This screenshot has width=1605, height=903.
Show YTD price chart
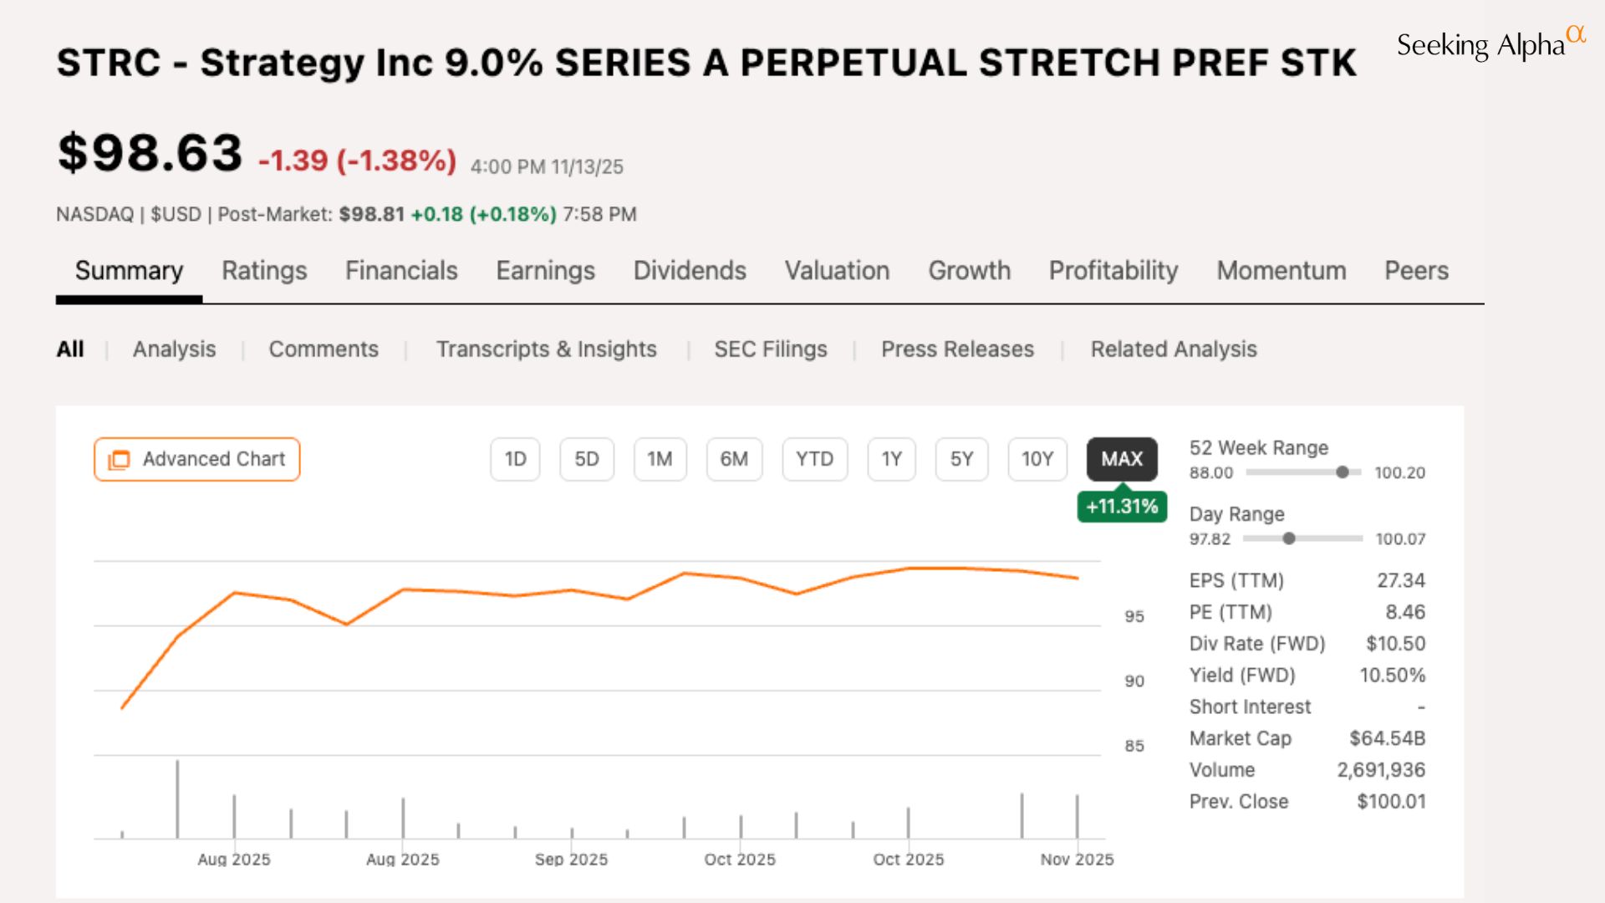pos(814,459)
